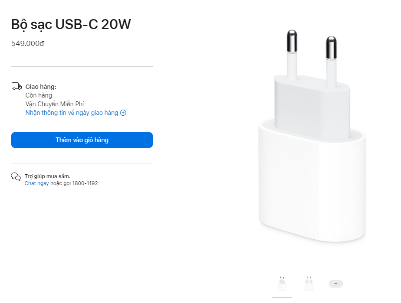The image size is (401, 303).
Task: Click Thêm vào giỏ hàng button
Action: [x=82, y=140]
